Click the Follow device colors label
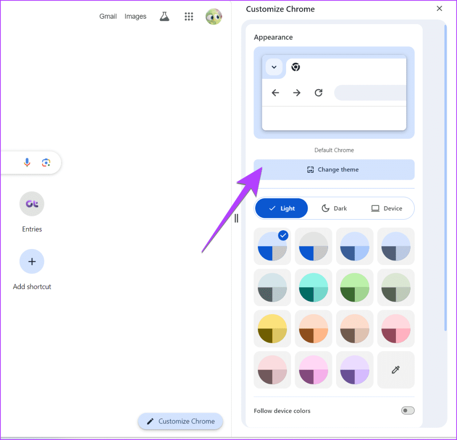This screenshot has height=440, width=457. coord(282,411)
